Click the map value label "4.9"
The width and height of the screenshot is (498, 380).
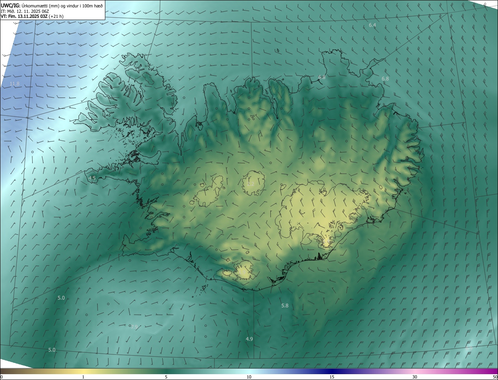click(x=249, y=339)
